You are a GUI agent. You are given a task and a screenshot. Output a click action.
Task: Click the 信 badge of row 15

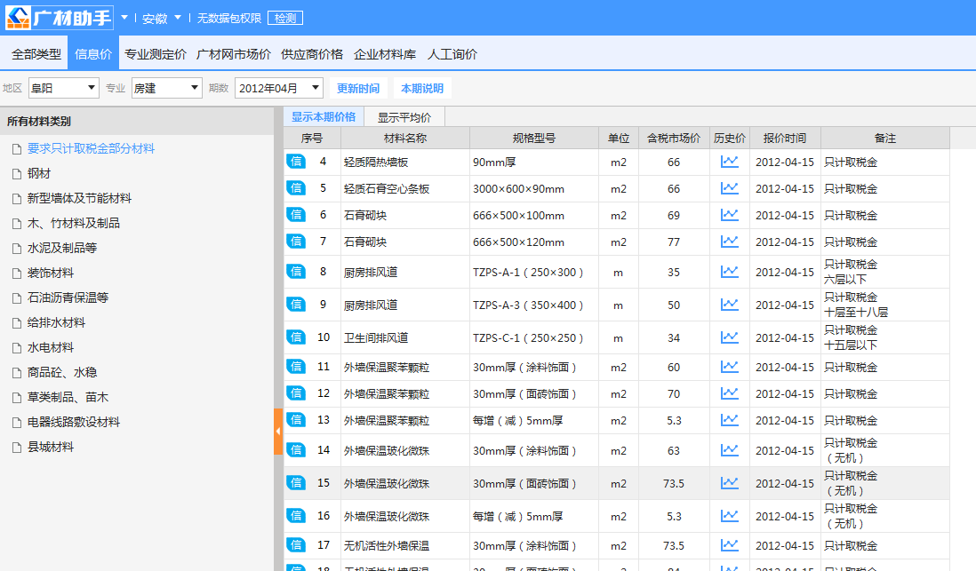[x=296, y=483]
